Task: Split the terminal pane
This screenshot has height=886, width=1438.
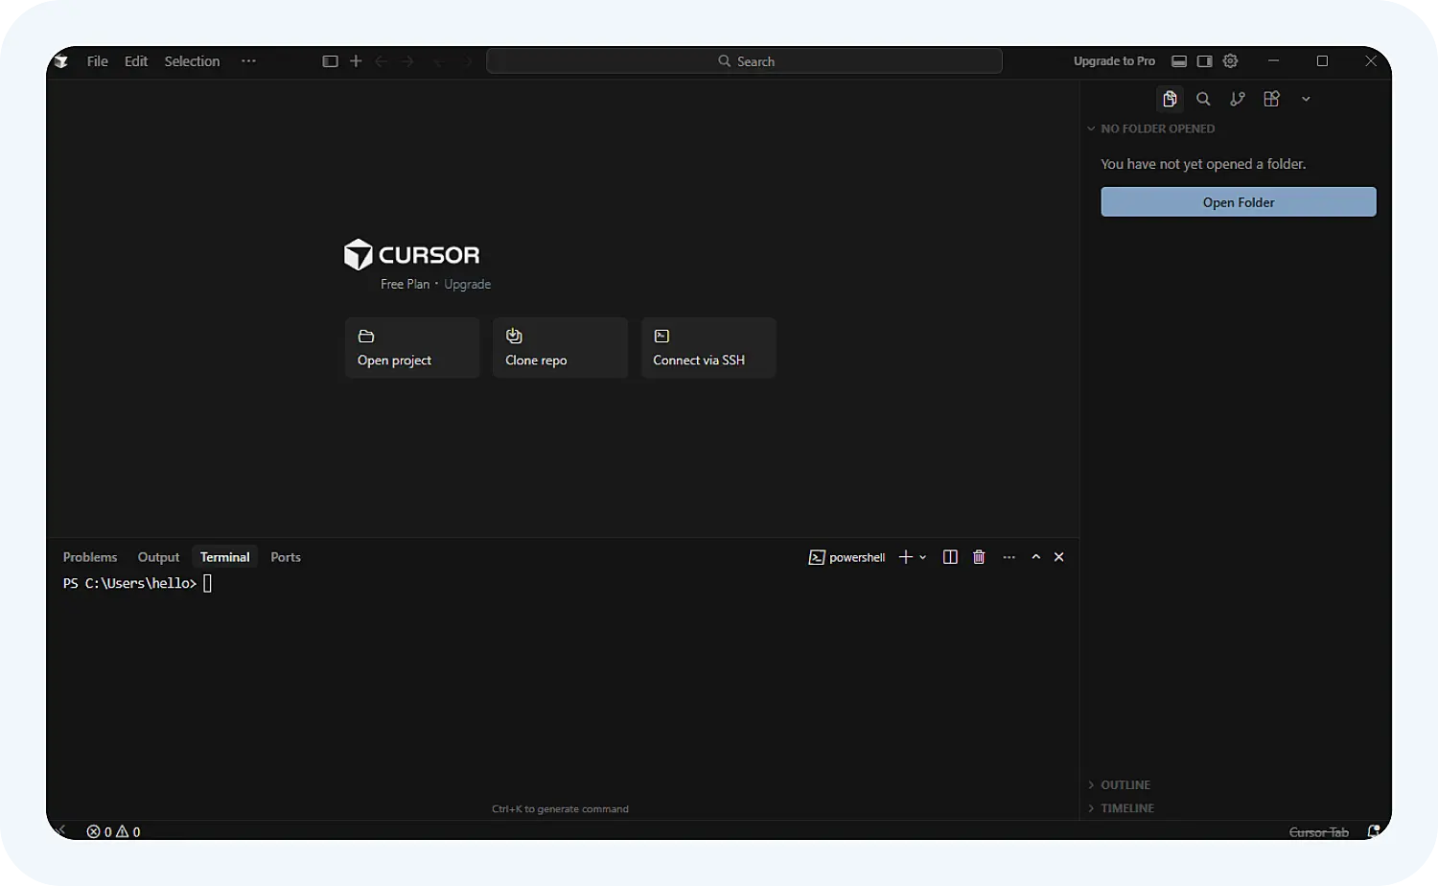Action: pyautogui.click(x=950, y=557)
